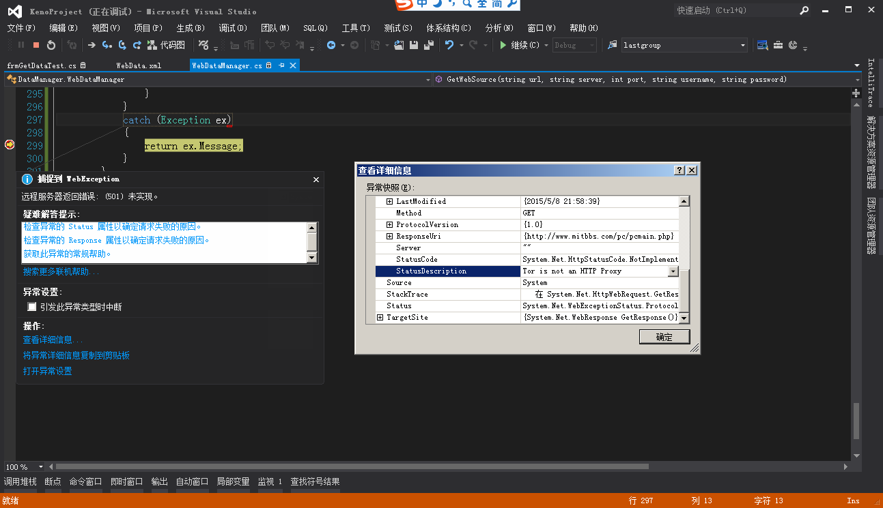Close the WebDataManager.cs tab
883x508 pixels.
(293, 65)
